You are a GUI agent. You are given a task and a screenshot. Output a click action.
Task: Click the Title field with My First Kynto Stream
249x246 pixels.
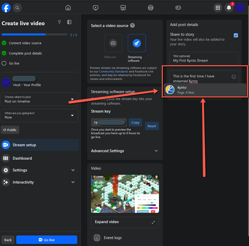point(204,58)
